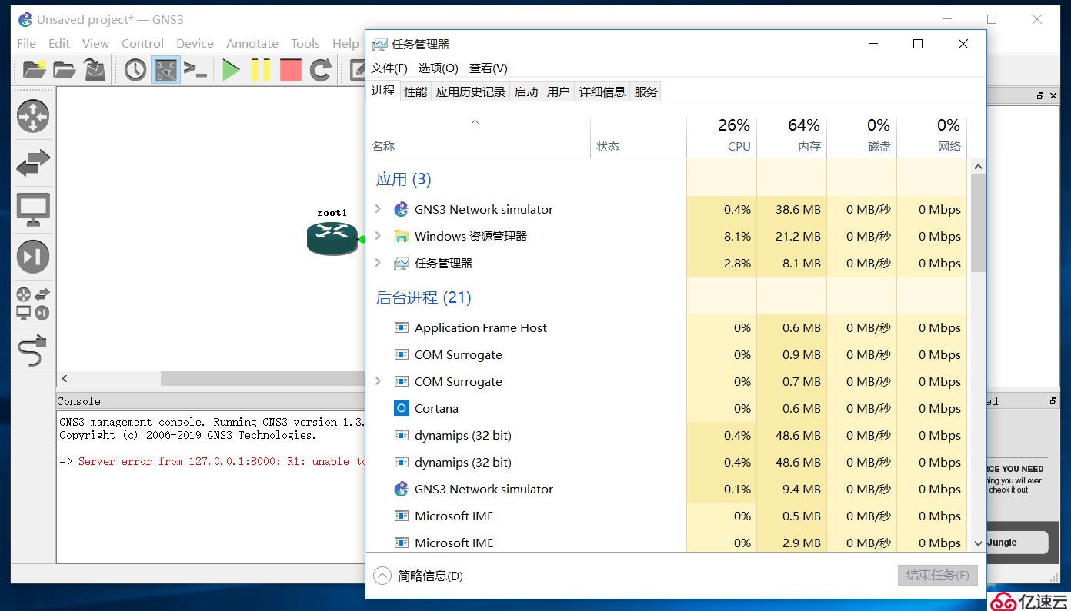Open 查看(V) menu in Task Manager
The height and width of the screenshot is (611, 1071).
click(489, 68)
